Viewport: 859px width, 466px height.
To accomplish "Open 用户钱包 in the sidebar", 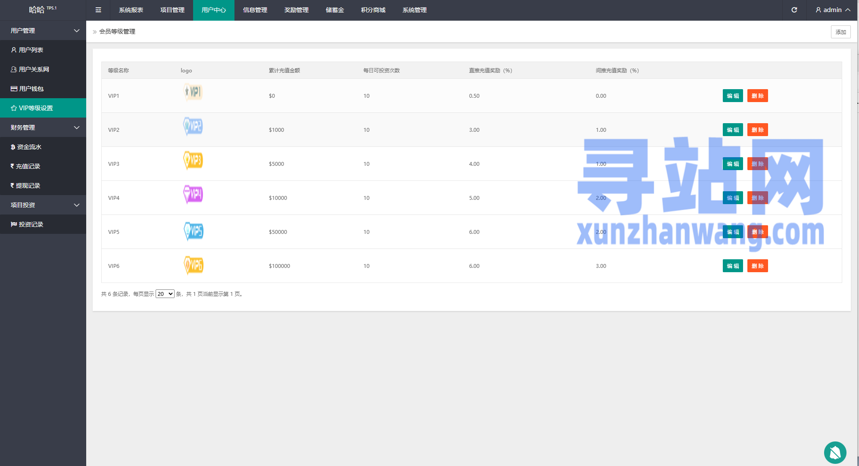I will tap(31, 89).
